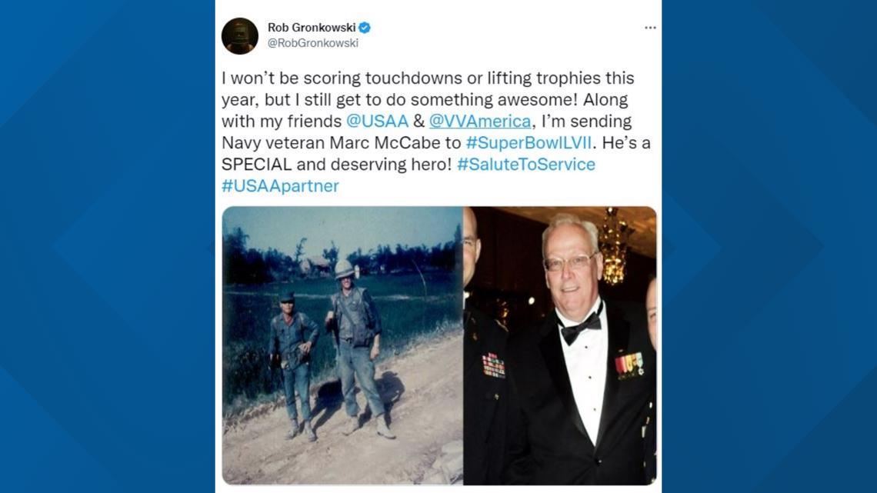
Task: Click the uniformed officer's ribbon rack
Action: (x=493, y=365)
